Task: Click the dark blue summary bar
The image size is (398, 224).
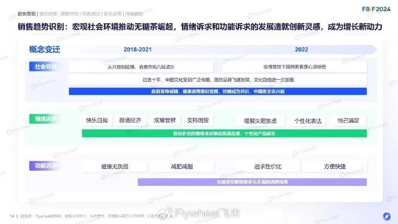Action: point(218,92)
